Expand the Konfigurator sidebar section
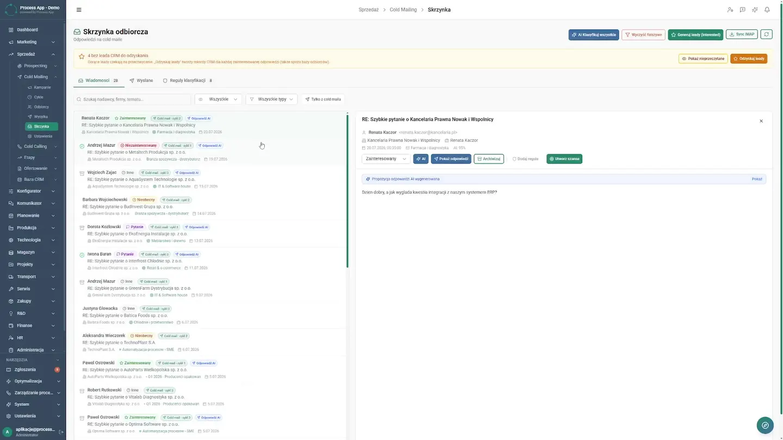The width and height of the screenshot is (783, 440). pyautogui.click(x=33, y=191)
